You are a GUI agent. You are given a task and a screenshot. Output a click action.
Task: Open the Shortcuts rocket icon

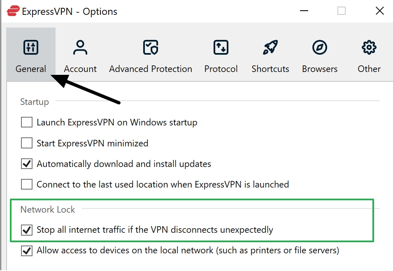(270, 47)
